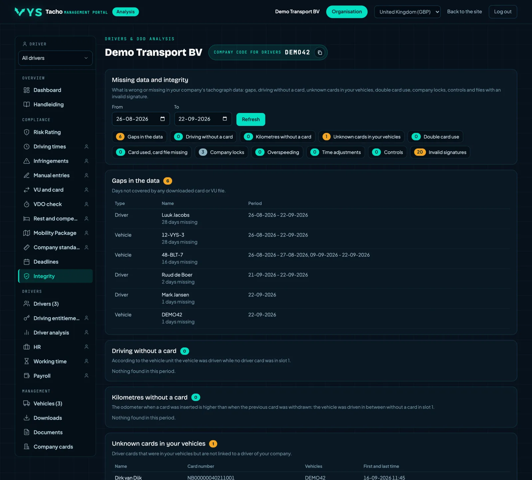Open Integrity in the sidebar

56,276
